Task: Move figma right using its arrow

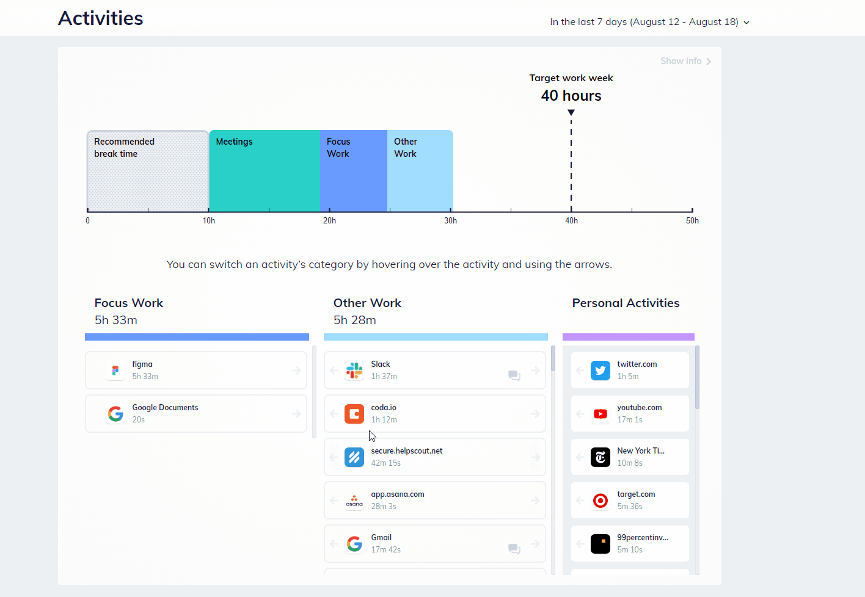Action: pyautogui.click(x=296, y=371)
